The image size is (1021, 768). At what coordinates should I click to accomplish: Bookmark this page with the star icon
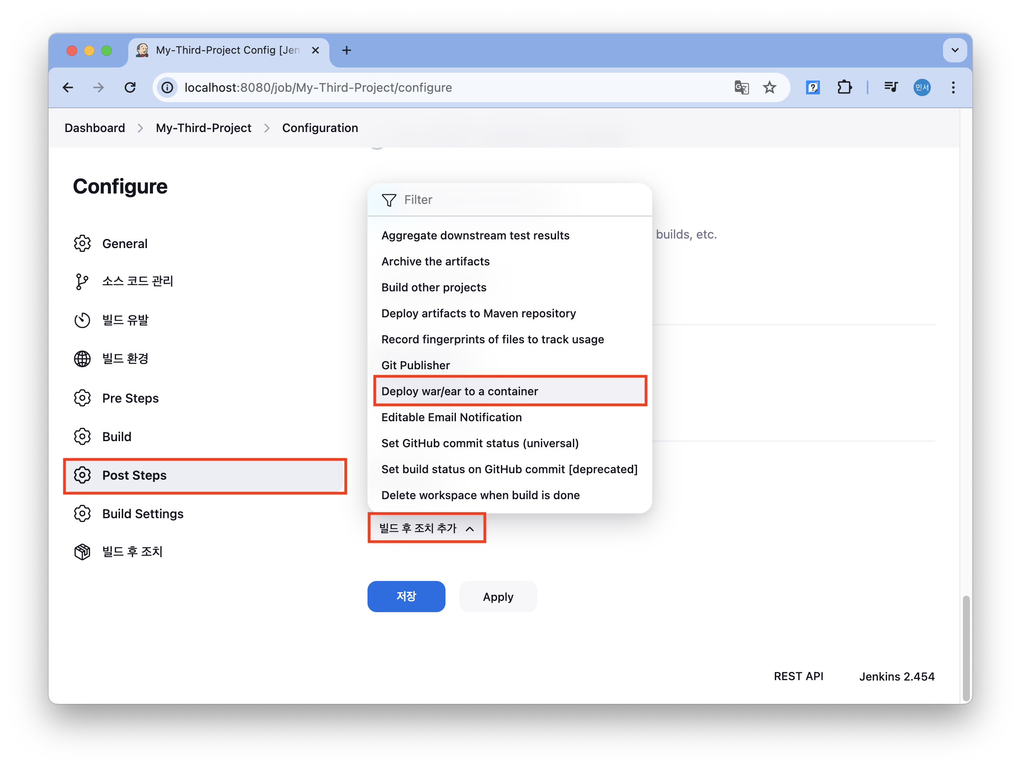770,87
